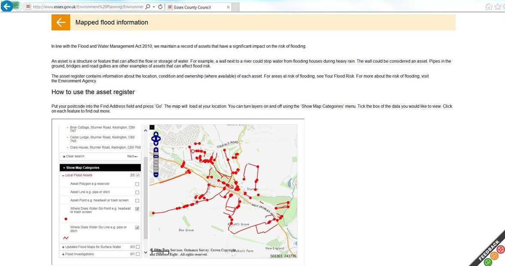Click the orange back arrow on the page header
Viewport: 505px width, 266px height.
click(x=60, y=22)
